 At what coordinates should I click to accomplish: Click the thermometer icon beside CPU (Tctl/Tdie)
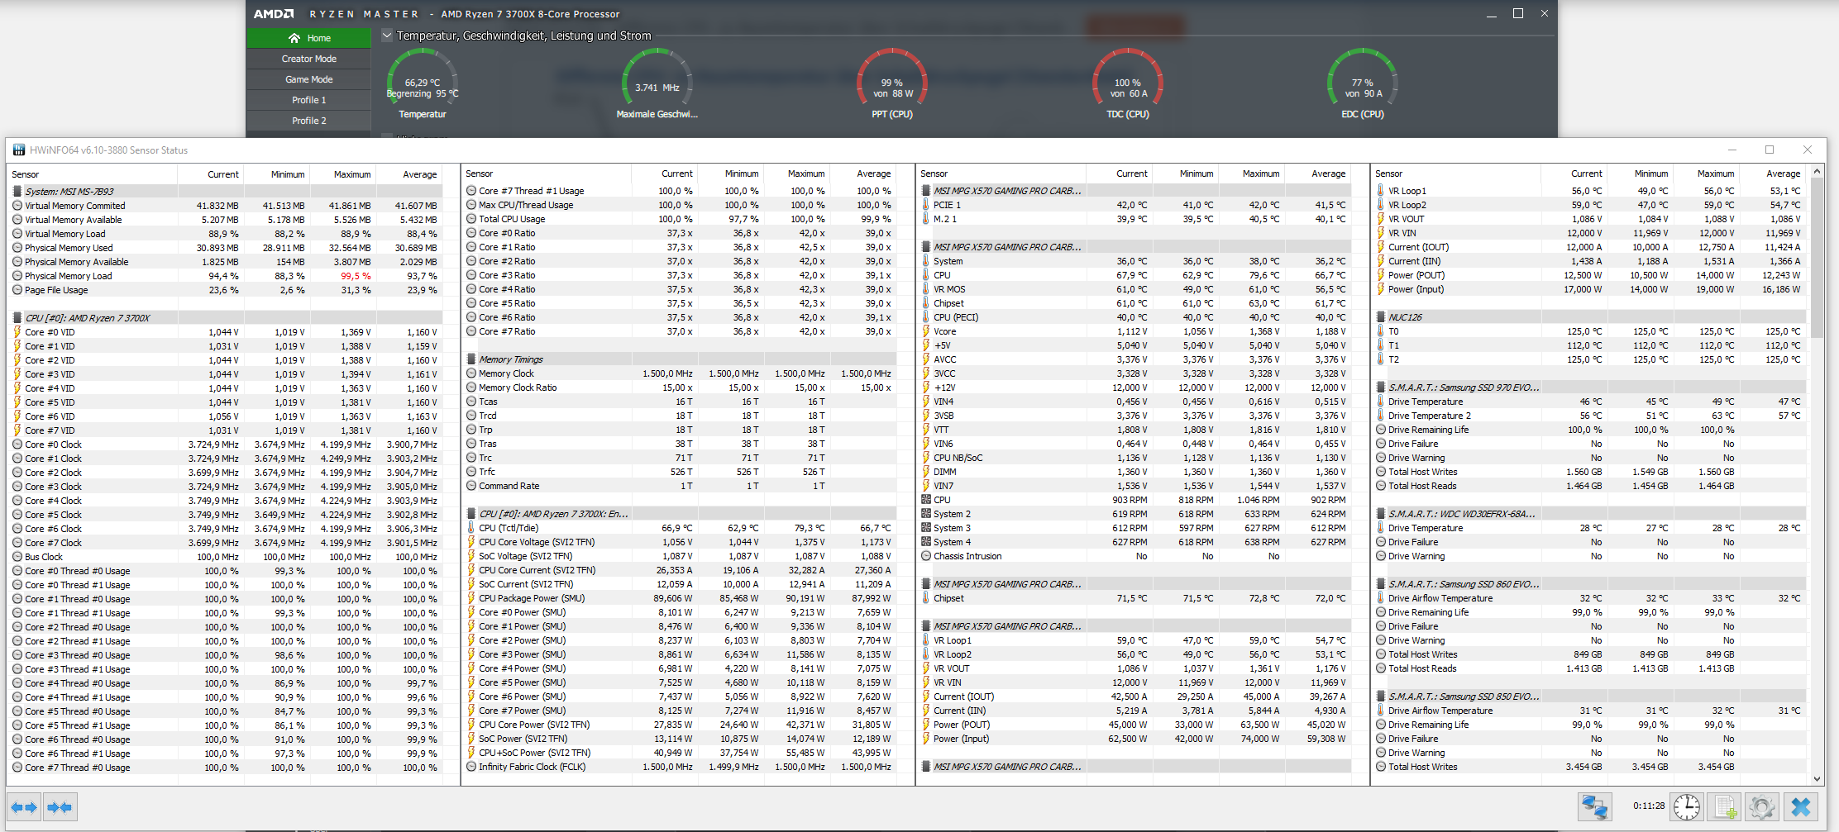click(471, 528)
